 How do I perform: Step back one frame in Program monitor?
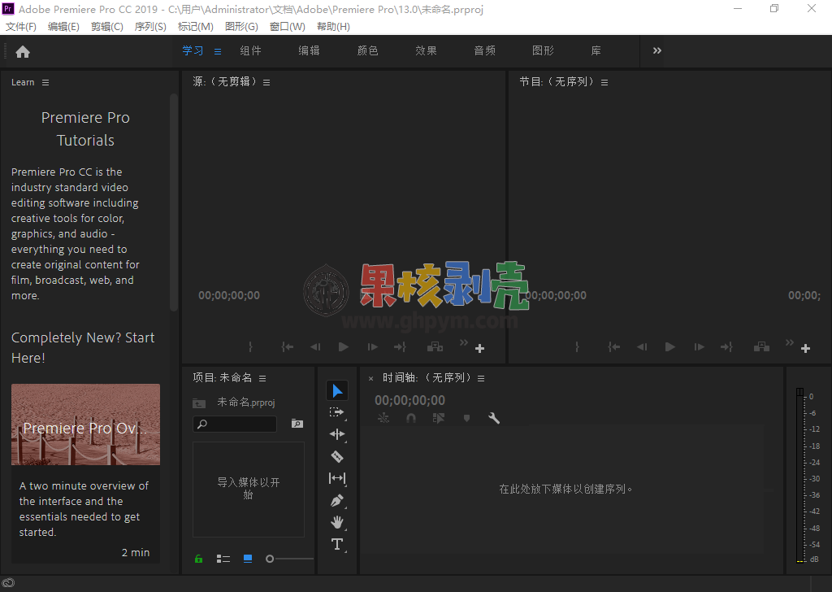pyautogui.click(x=642, y=346)
